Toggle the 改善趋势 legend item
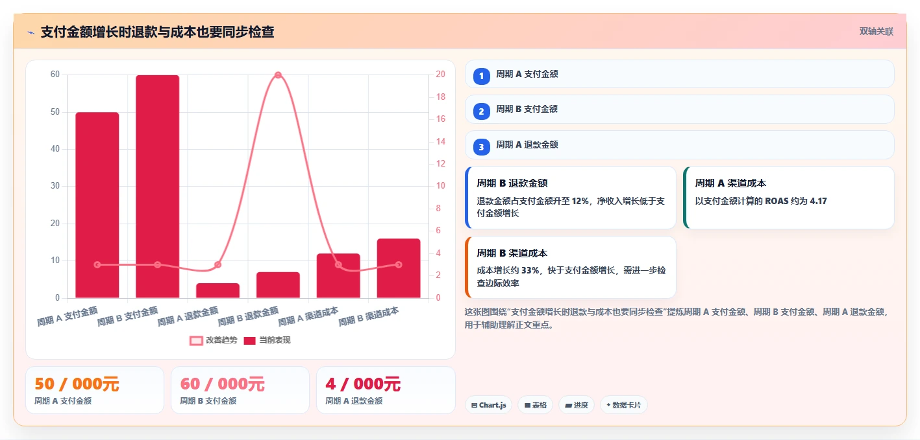920x440 pixels. (214, 340)
